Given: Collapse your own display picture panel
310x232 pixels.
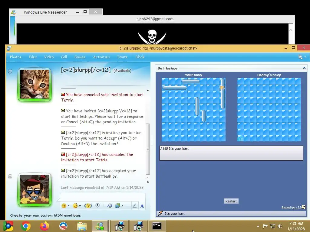Looking at the screenshot, I should (10, 176).
